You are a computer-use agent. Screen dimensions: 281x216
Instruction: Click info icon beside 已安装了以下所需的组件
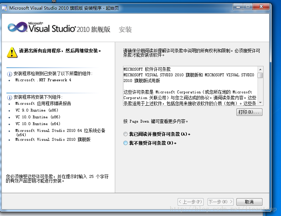click(10, 74)
